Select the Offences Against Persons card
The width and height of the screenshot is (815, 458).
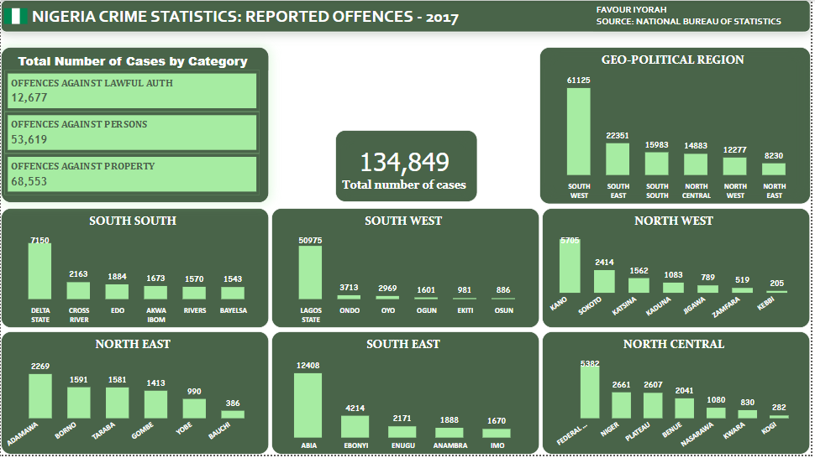pyautogui.click(x=132, y=133)
